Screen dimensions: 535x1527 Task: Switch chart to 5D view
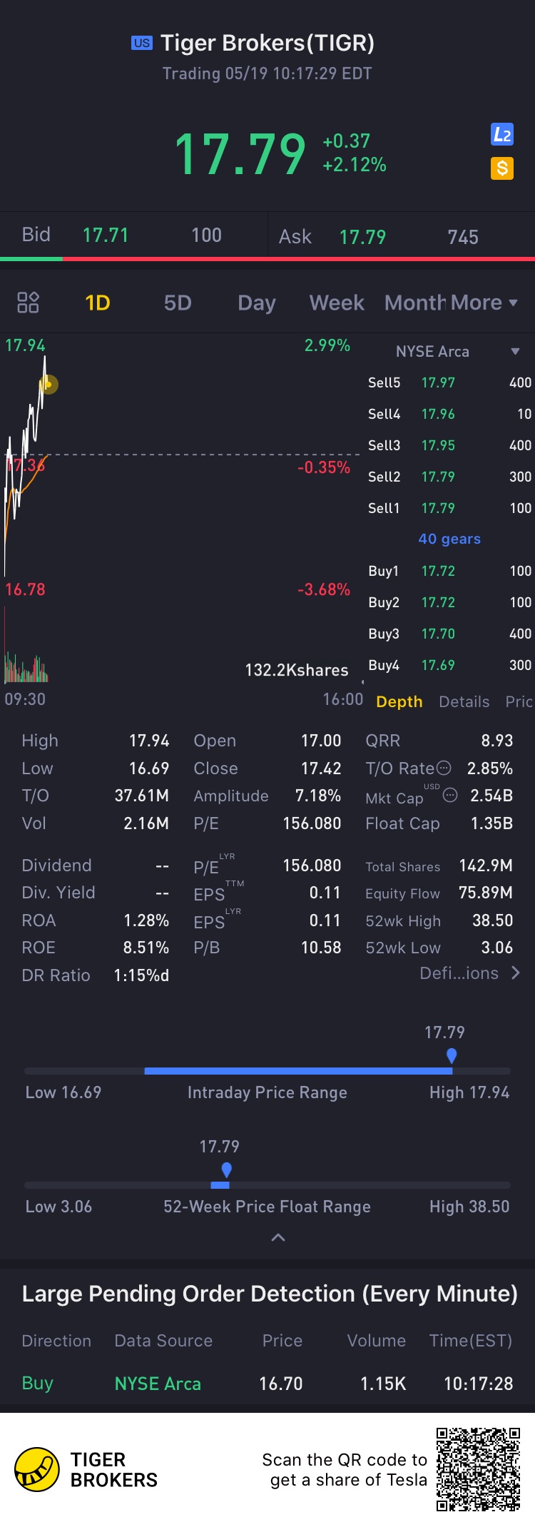click(x=178, y=303)
